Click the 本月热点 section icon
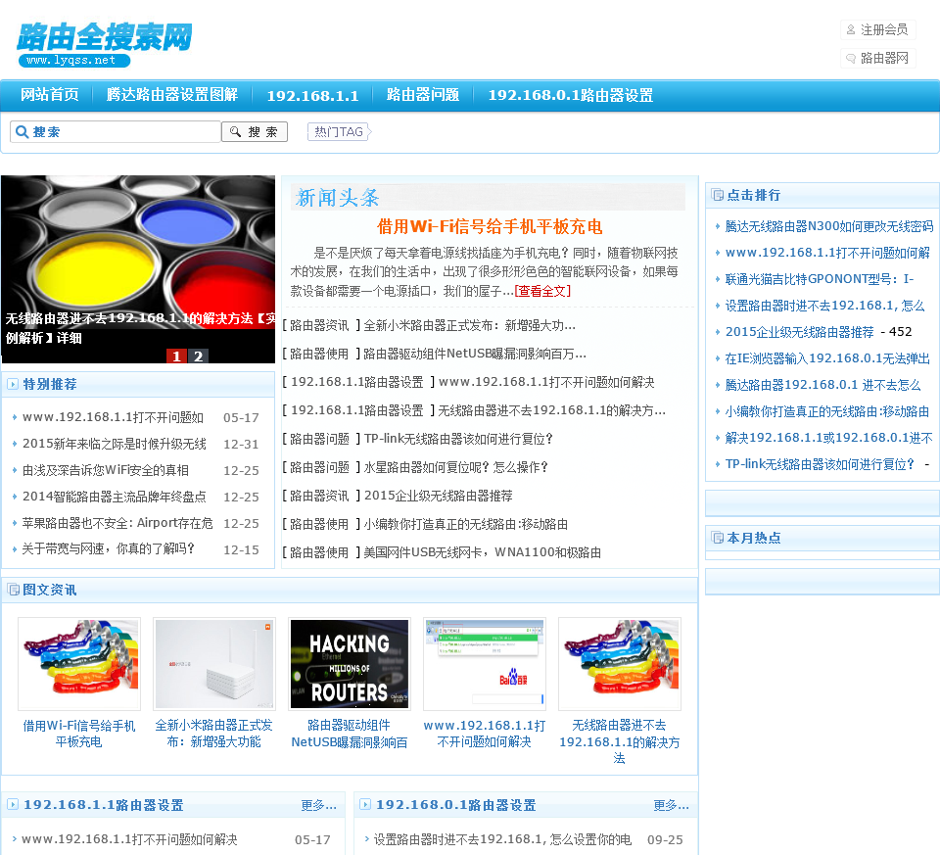The width and height of the screenshot is (940, 855). (718, 538)
